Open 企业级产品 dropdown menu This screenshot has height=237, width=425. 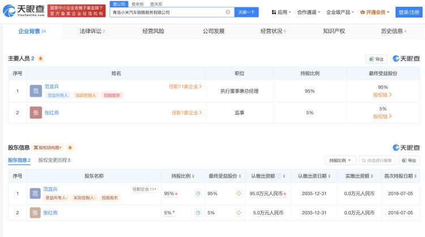(x=340, y=12)
